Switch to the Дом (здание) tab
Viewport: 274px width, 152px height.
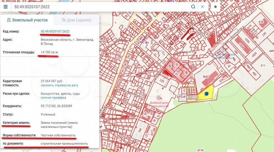tap(77, 20)
